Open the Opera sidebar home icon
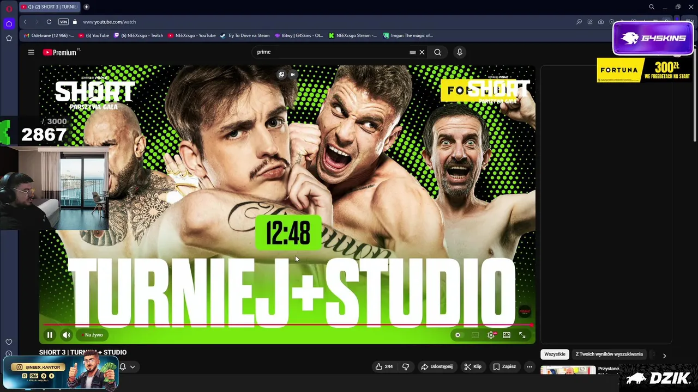 coord(9,23)
